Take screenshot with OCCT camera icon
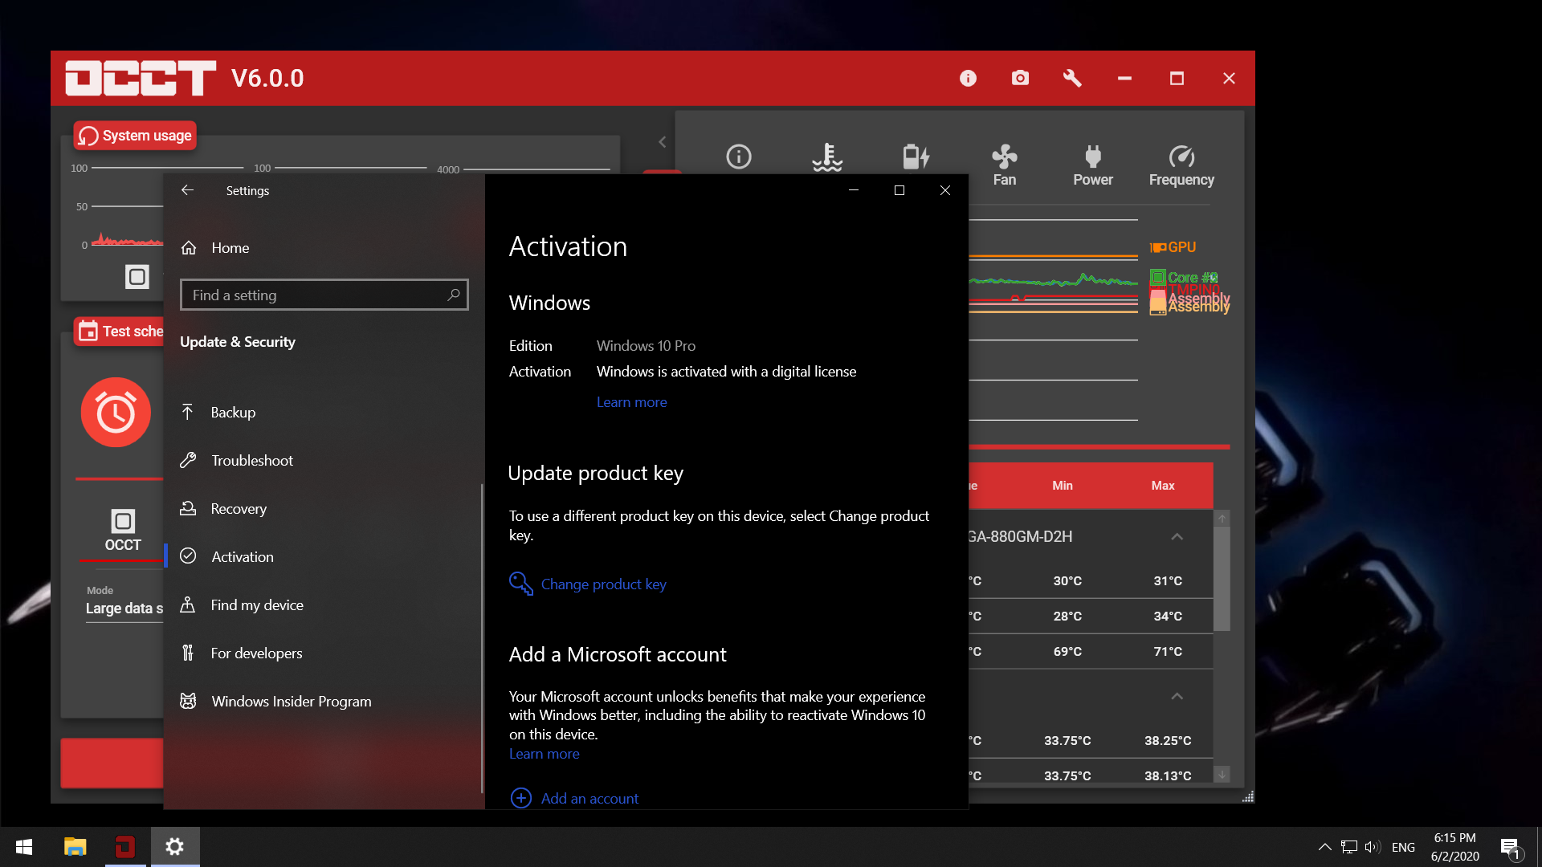This screenshot has height=867, width=1542. pos(1020,78)
